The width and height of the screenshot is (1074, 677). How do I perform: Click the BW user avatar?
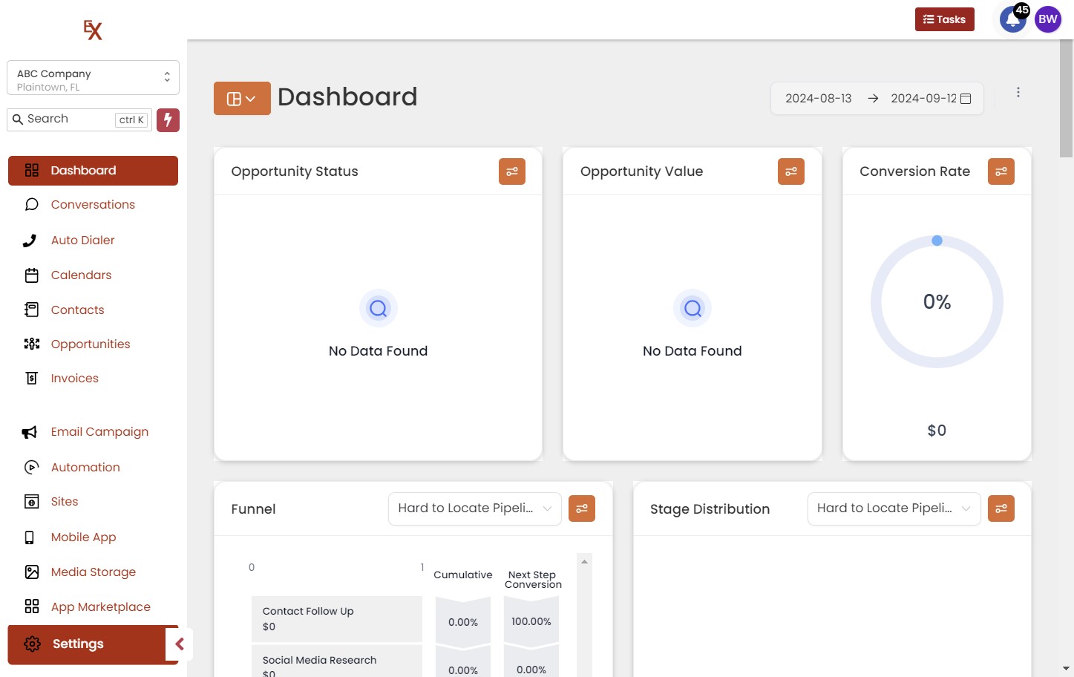click(1047, 20)
